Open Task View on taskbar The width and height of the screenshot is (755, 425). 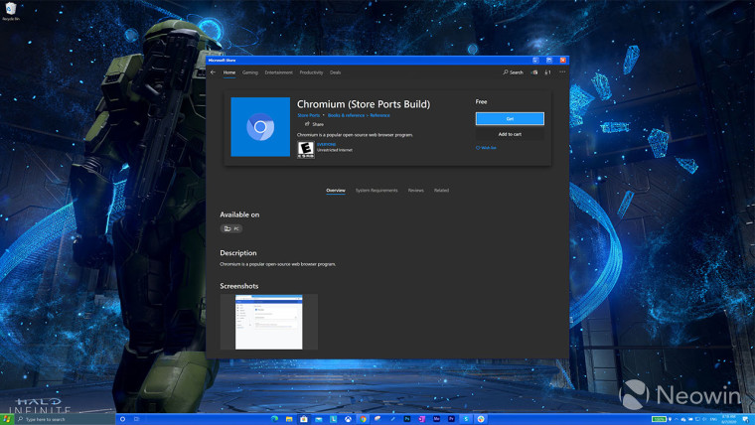pos(137,419)
